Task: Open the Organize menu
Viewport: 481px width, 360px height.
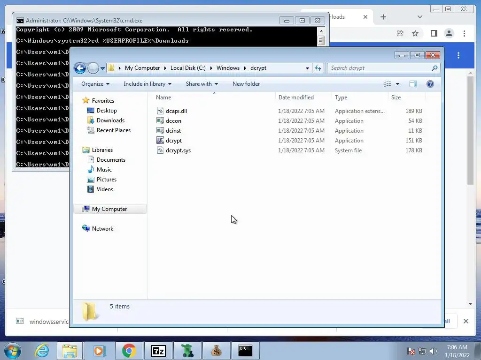Action: tap(95, 84)
